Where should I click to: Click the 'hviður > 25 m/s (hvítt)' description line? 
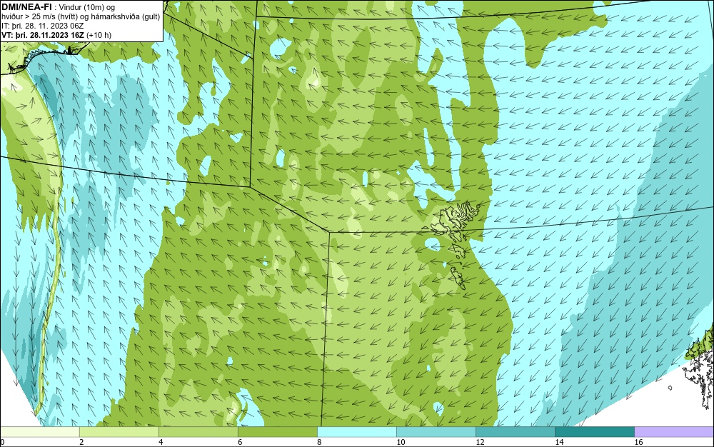pos(81,17)
